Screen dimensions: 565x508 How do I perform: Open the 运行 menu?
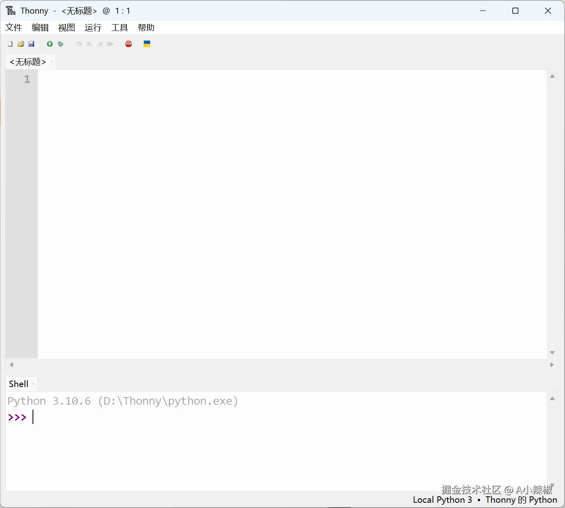tap(93, 27)
